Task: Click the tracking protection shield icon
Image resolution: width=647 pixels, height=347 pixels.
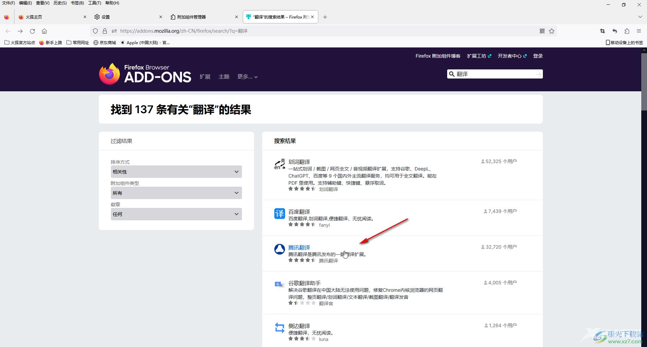Action: click(95, 31)
